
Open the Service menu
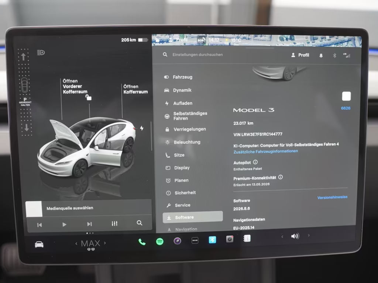pos(178,205)
